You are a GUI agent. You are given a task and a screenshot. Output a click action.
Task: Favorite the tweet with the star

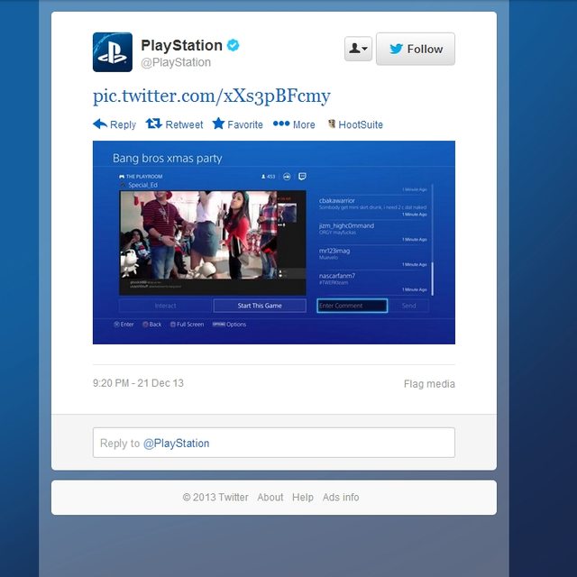pos(238,124)
